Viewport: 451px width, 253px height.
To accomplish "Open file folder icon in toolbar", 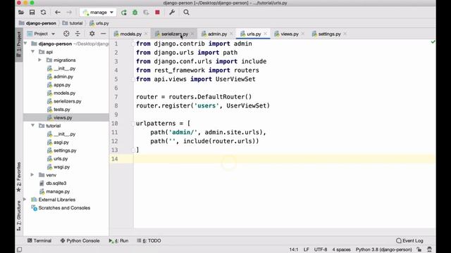I will [21, 13].
